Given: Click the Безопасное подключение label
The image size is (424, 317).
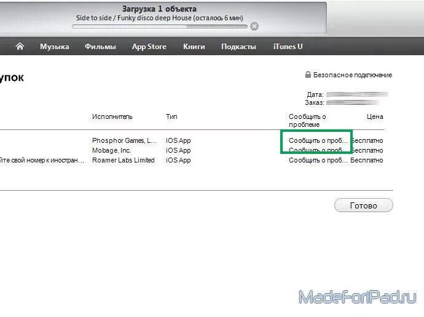Looking at the screenshot, I should point(353,75).
